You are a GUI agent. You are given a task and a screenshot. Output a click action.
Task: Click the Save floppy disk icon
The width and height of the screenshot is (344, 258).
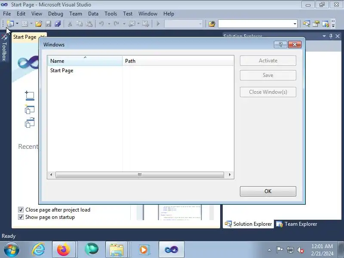48,24
